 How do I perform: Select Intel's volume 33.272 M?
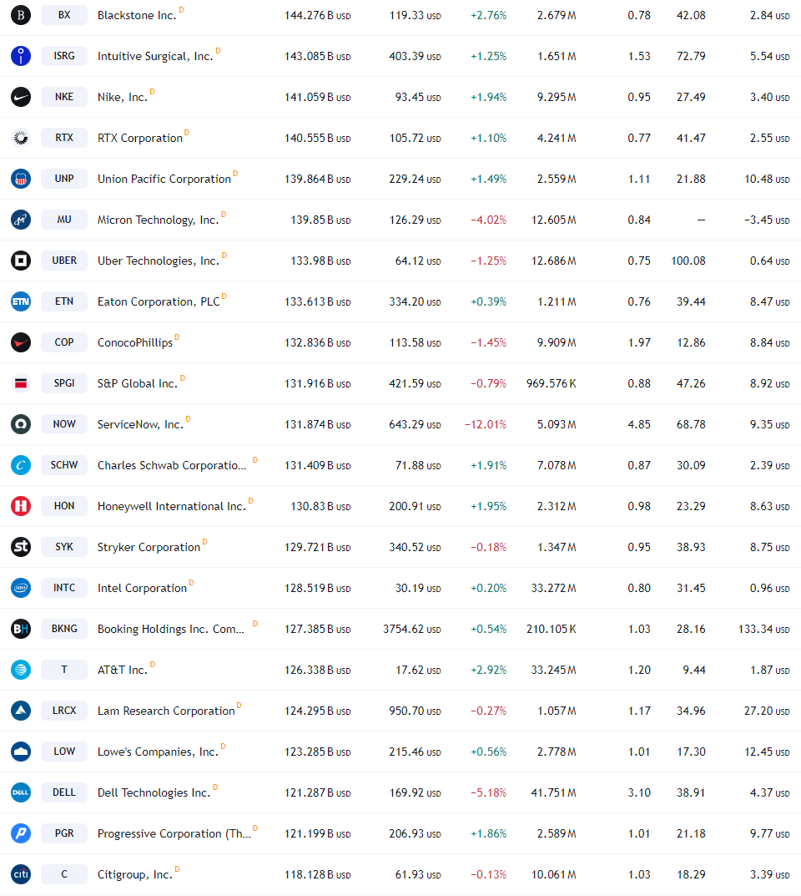coord(553,588)
